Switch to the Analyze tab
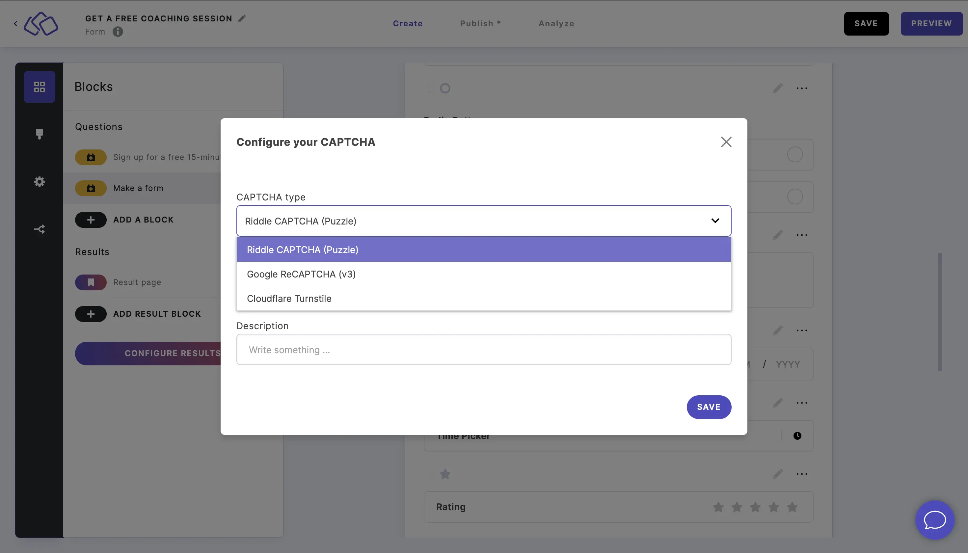The height and width of the screenshot is (553, 968). 556,24
